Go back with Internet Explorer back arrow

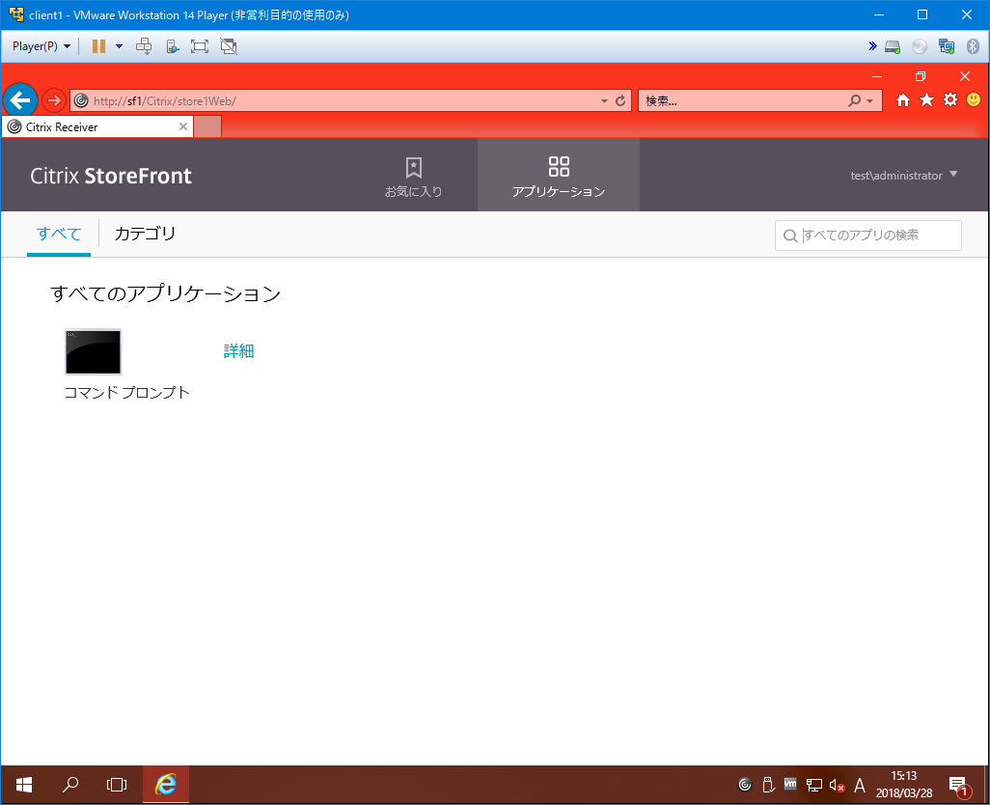[20, 99]
